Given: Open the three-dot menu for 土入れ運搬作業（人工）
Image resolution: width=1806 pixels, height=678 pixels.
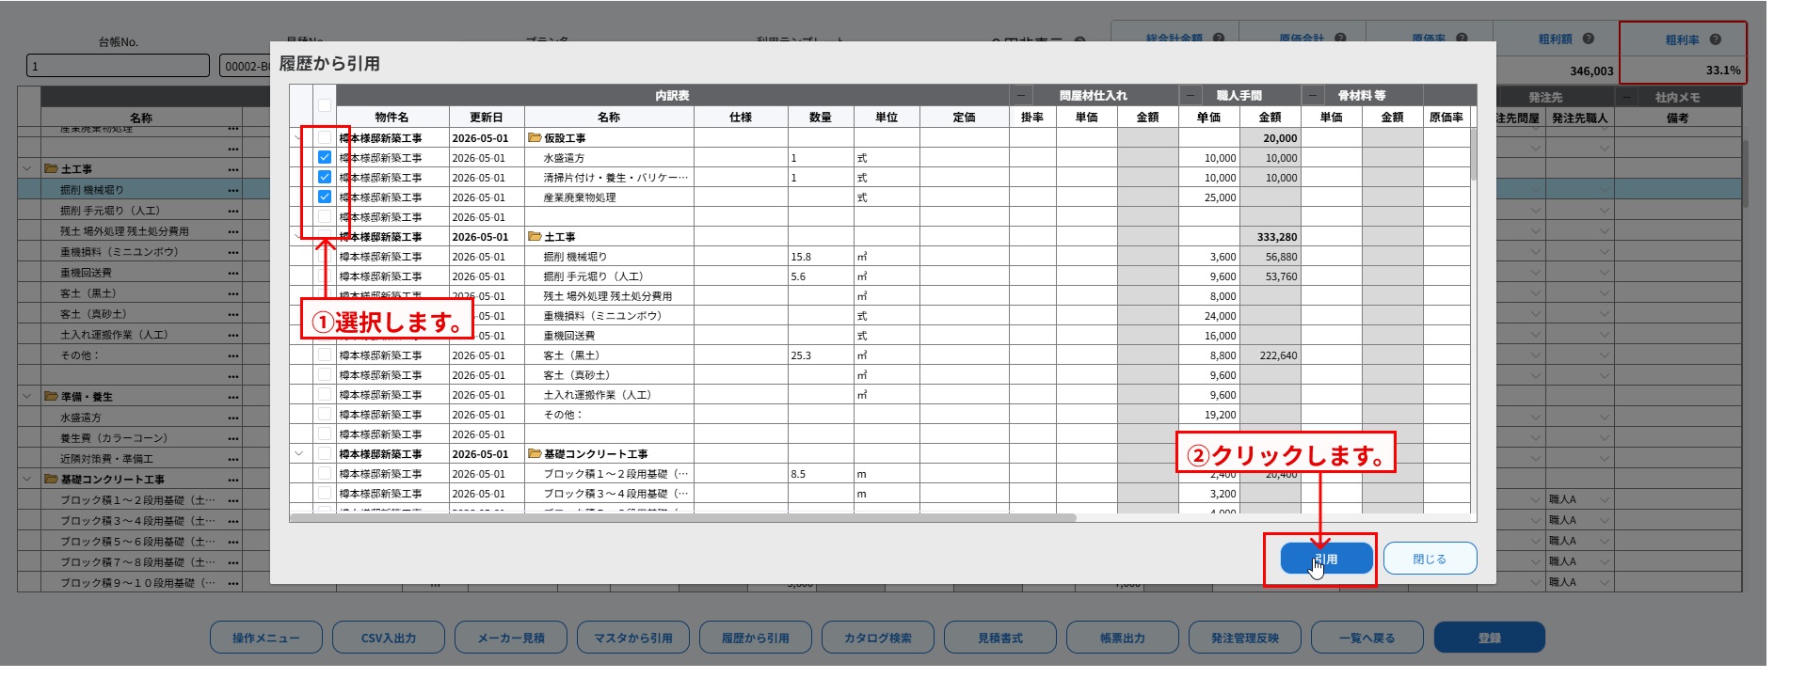Looking at the screenshot, I should click(232, 335).
